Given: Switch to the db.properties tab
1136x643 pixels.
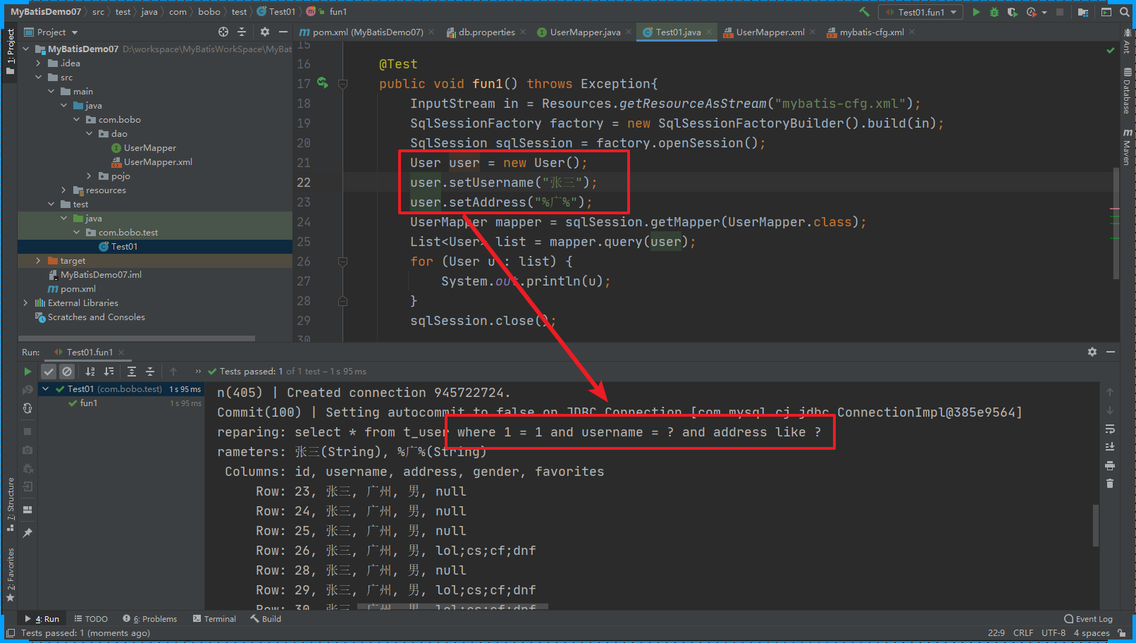Looking at the screenshot, I should tap(486, 32).
